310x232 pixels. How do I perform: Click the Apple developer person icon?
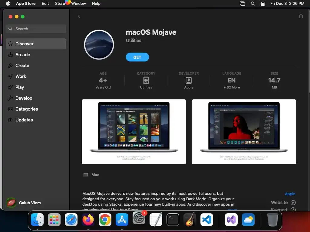click(189, 80)
